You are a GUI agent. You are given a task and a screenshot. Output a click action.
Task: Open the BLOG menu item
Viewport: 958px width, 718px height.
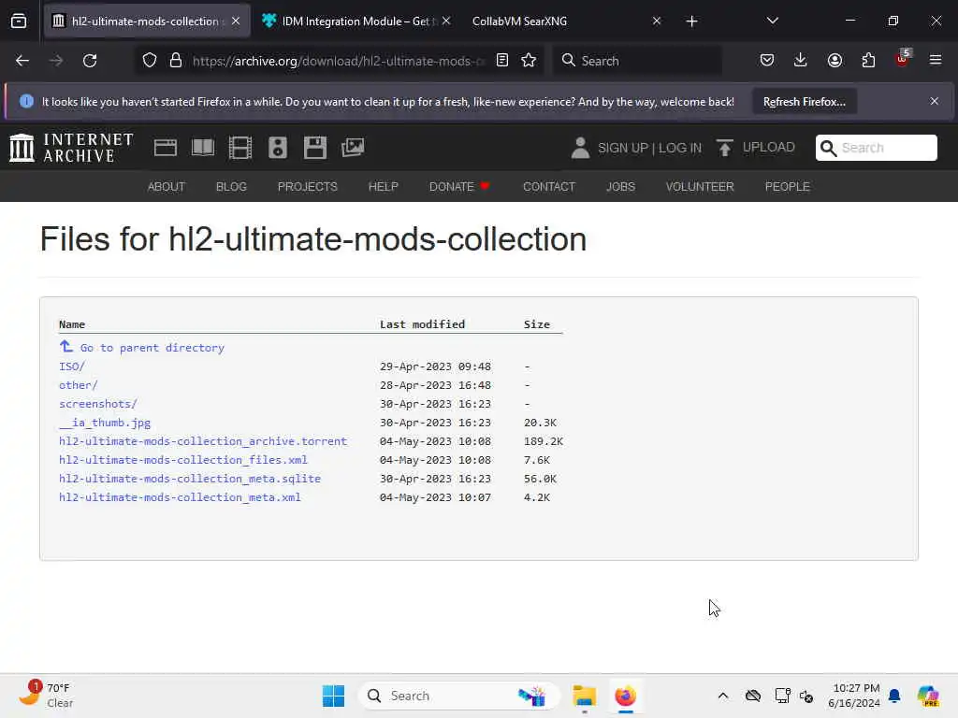click(x=231, y=187)
